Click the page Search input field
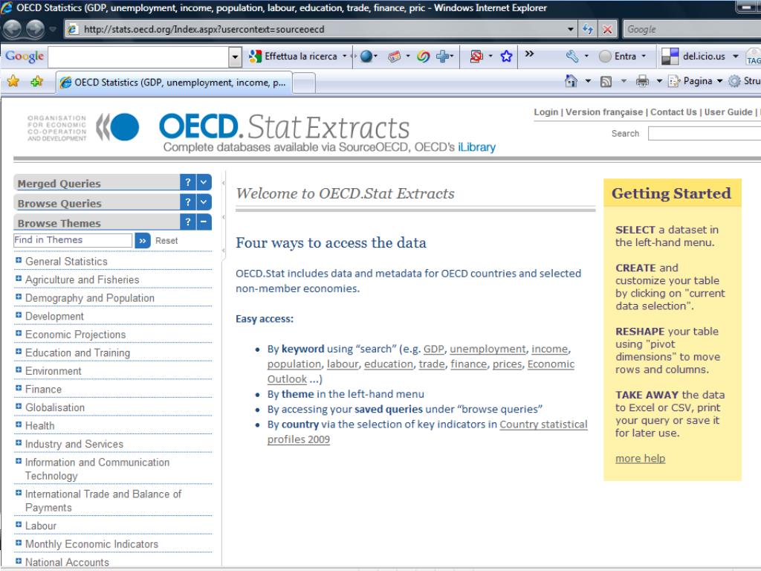 [x=704, y=134]
